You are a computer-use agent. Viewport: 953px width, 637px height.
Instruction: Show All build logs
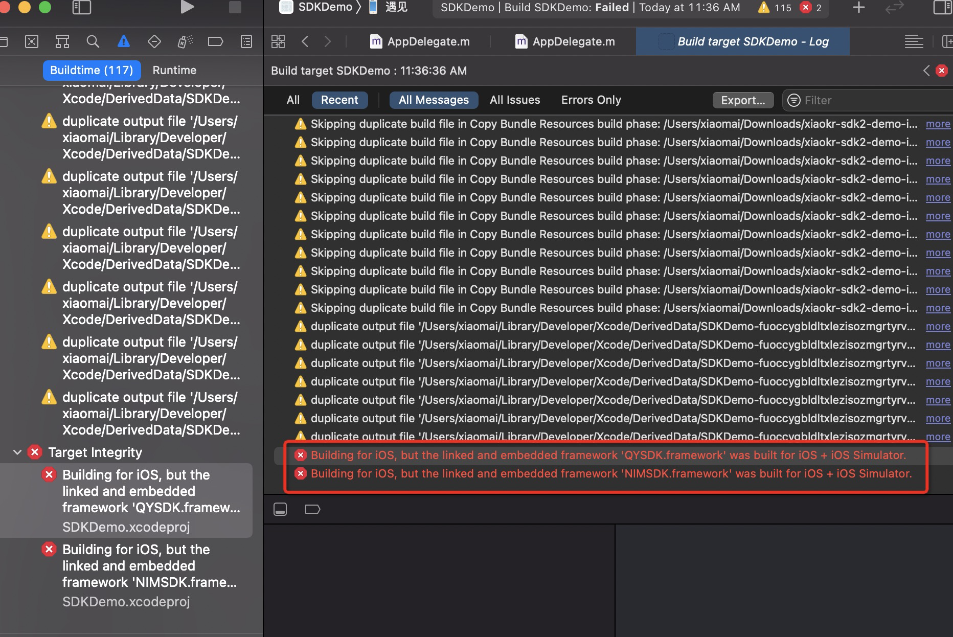click(x=293, y=100)
